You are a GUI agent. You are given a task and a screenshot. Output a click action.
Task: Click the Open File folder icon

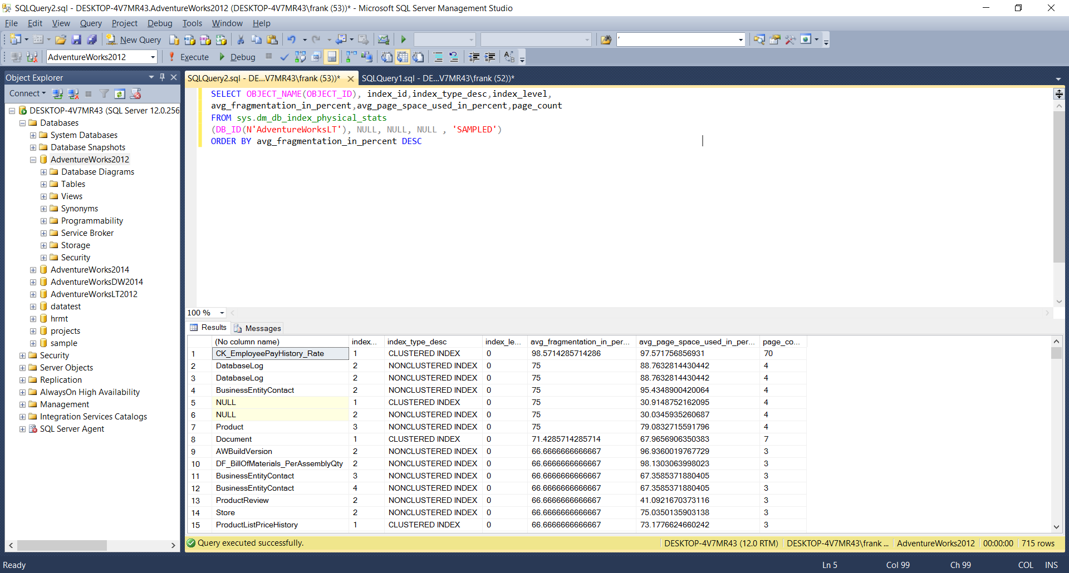[61, 39]
